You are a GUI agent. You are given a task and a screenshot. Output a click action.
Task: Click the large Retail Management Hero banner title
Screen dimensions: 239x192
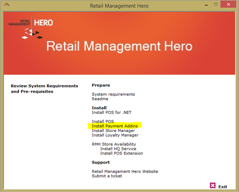click(119, 46)
